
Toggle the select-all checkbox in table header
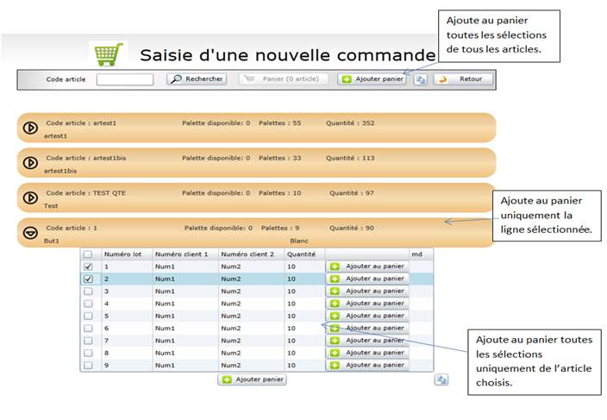(x=88, y=254)
